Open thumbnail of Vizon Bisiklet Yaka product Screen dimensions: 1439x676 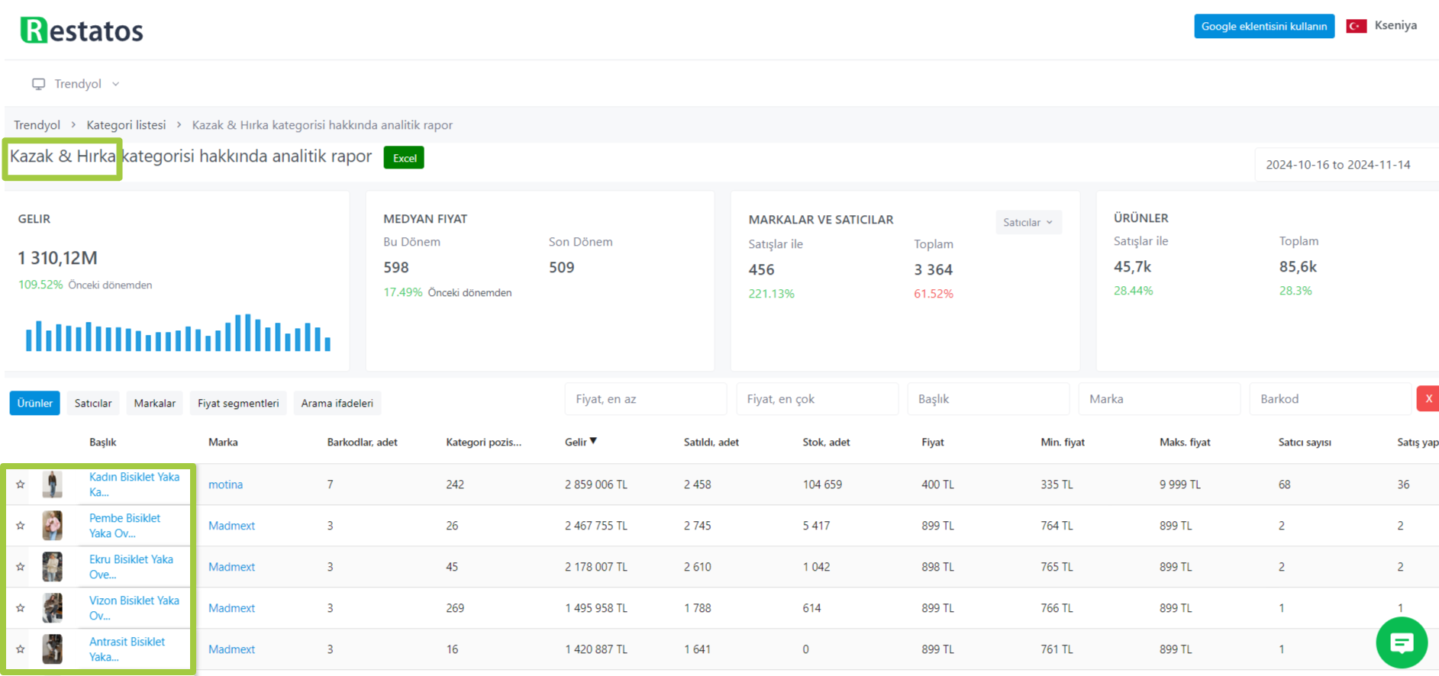53,608
